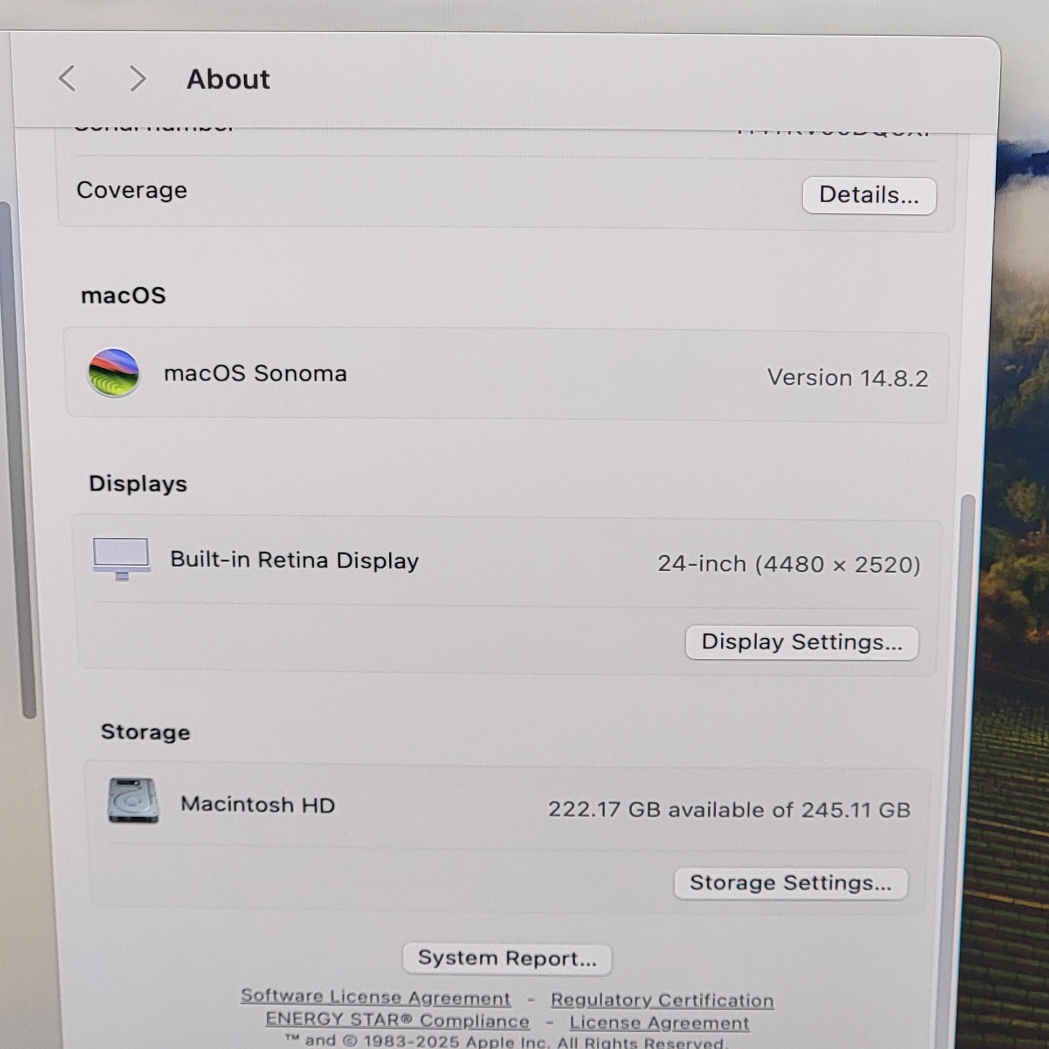Viewport: 1049px width, 1049px height.
Task: Open the ENERGY STAR Compliance link
Action: pos(397,1021)
